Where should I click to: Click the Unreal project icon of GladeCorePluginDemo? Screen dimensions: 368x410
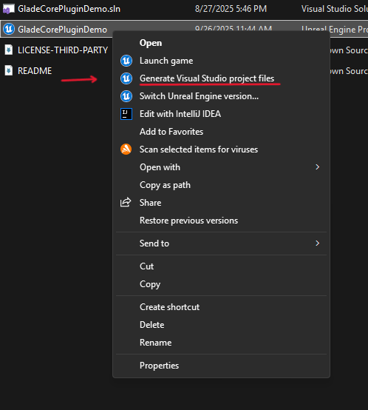coord(9,29)
